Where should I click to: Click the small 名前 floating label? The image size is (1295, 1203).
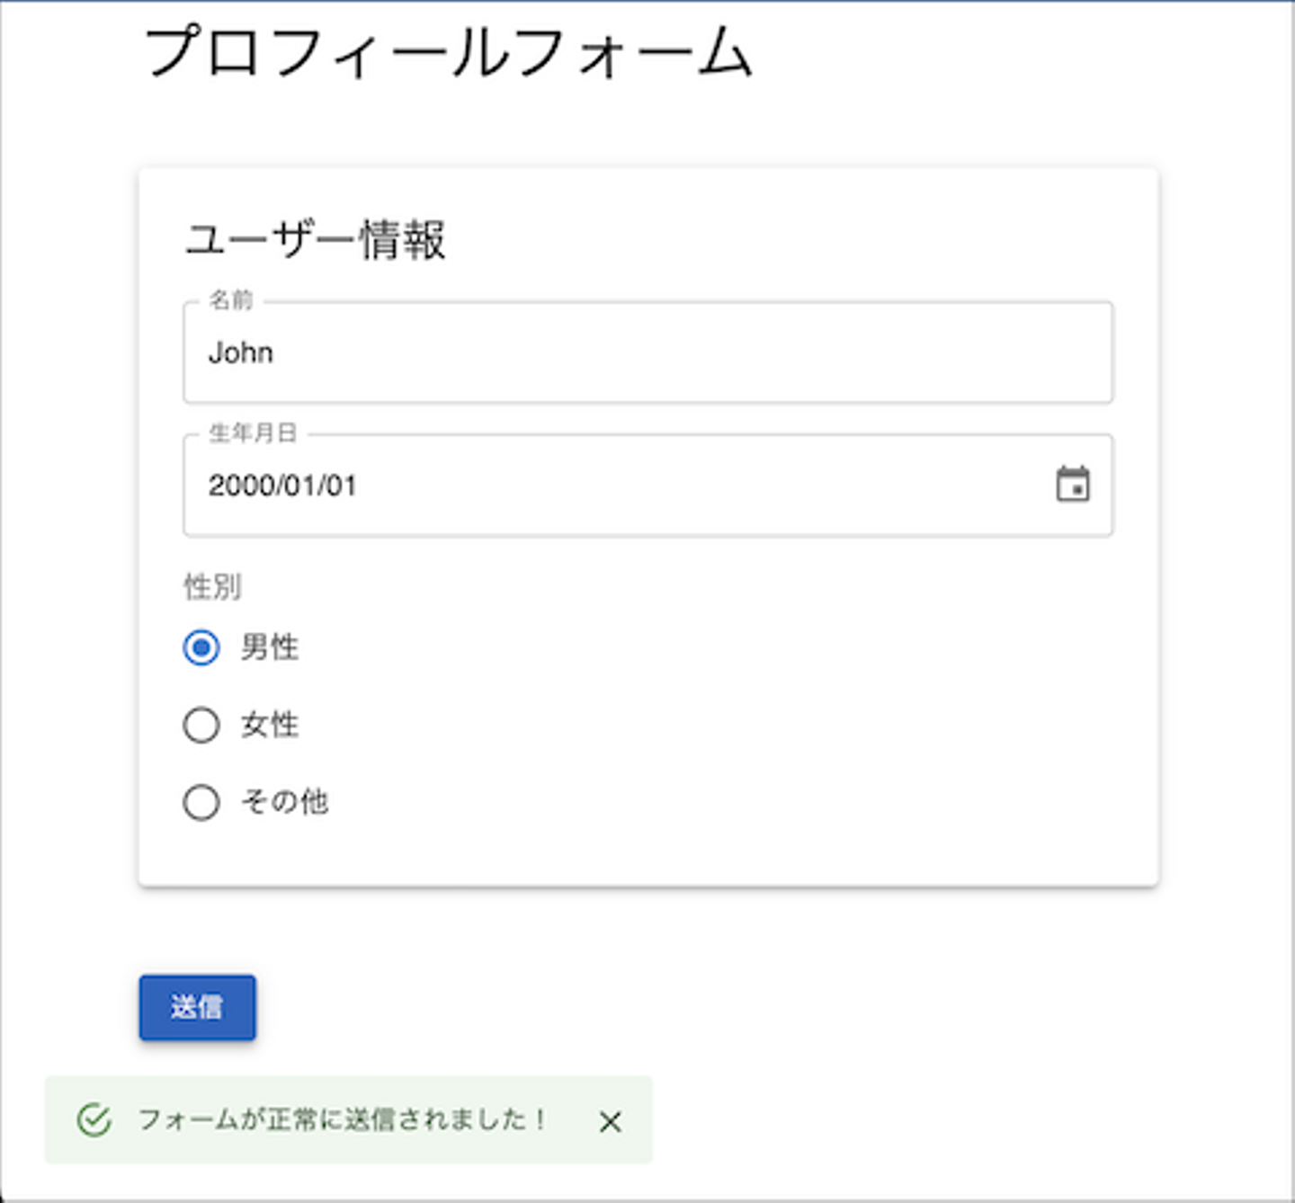tap(231, 300)
